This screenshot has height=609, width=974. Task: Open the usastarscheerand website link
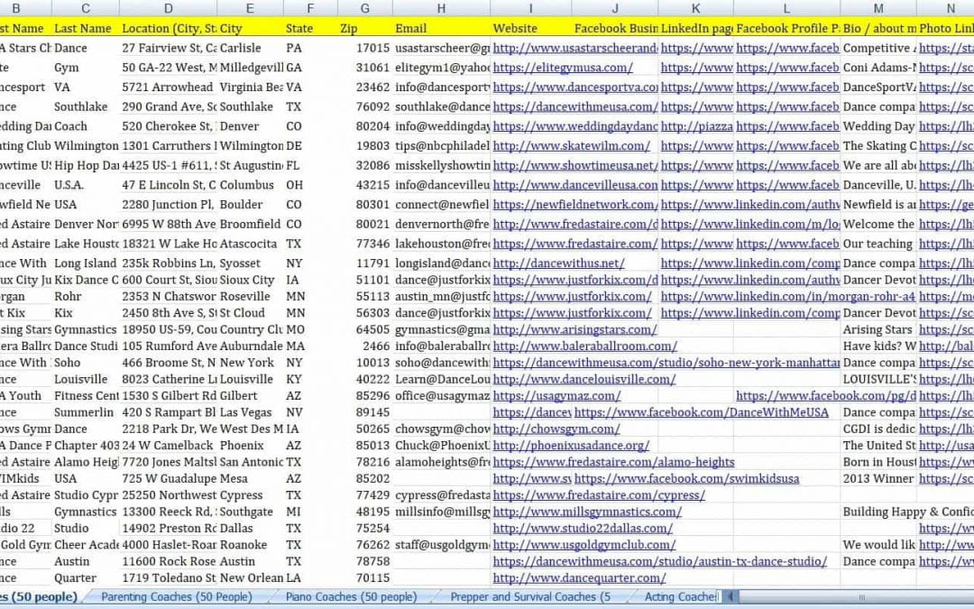574,48
